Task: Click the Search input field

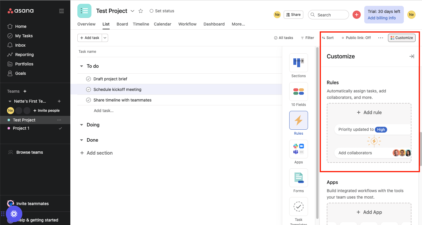Action: coord(331,15)
